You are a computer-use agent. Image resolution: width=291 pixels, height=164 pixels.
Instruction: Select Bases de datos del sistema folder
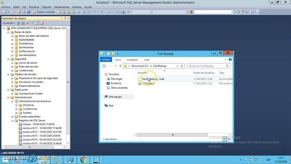34,36
